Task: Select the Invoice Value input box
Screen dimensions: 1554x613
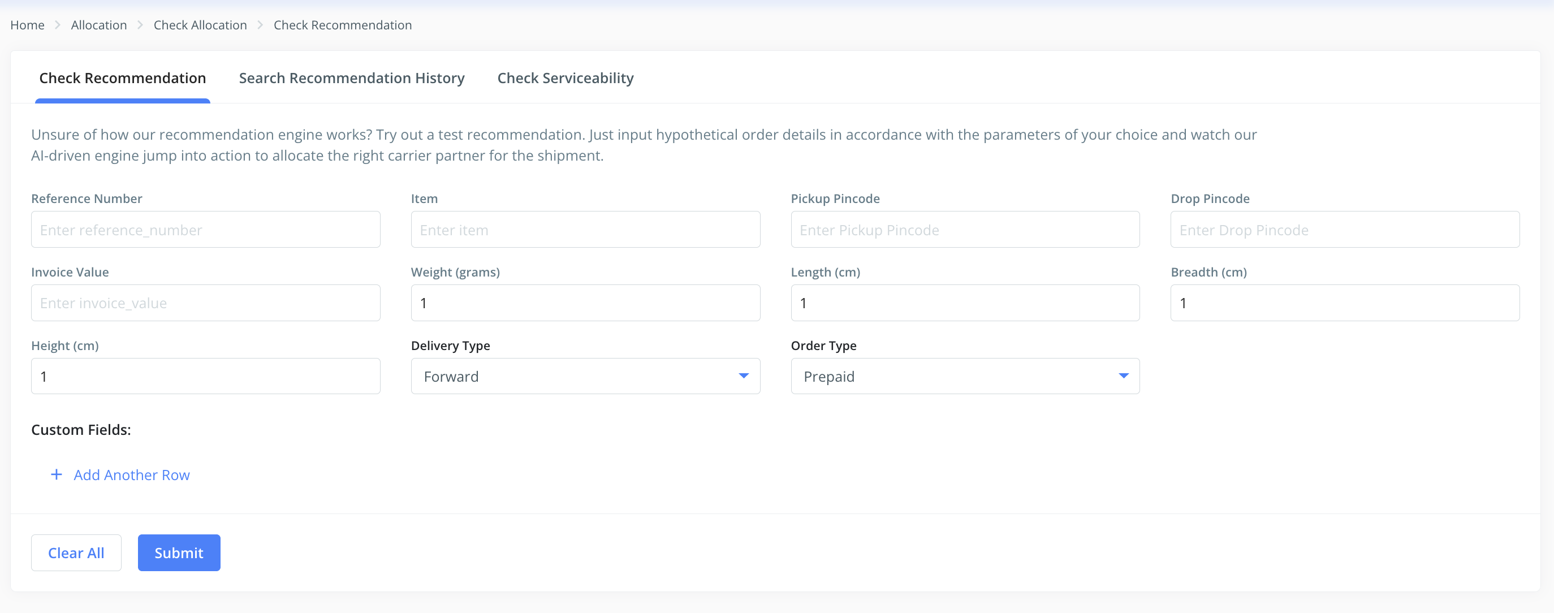Action: coord(205,303)
